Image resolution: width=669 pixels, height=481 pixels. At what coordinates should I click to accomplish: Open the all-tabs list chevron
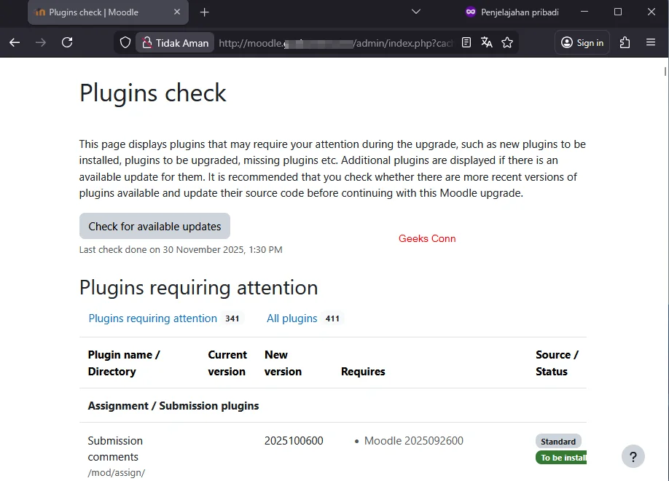[x=415, y=12]
